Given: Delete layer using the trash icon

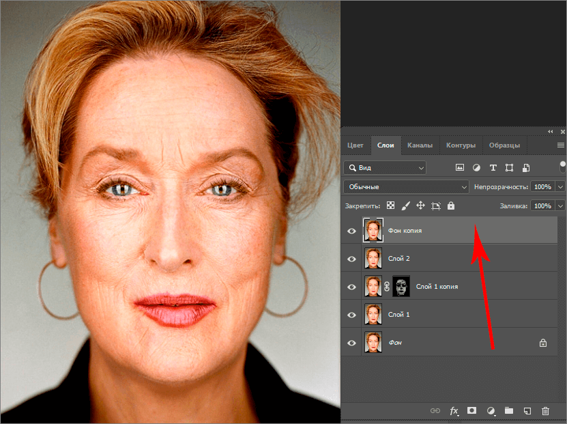Looking at the screenshot, I should coord(545,410).
